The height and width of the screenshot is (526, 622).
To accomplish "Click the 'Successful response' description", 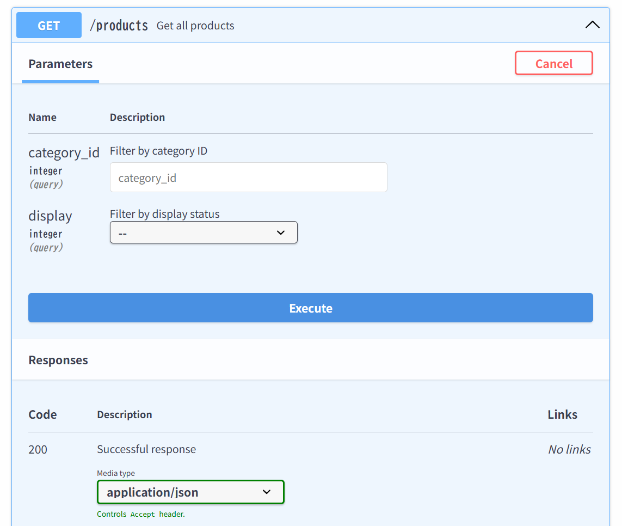I will pyautogui.click(x=146, y=450).
